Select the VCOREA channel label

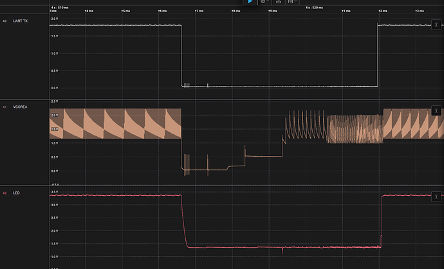point(20,107)
